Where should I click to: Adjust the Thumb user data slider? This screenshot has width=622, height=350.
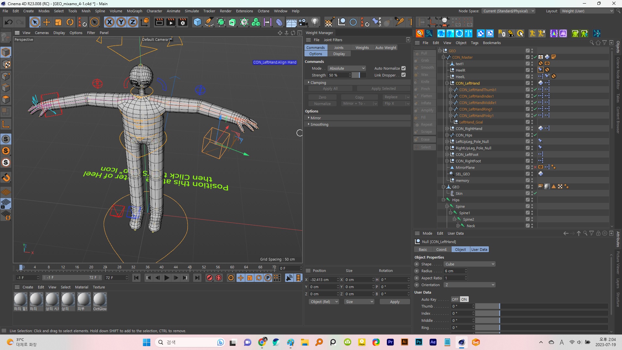click(542, 306)
